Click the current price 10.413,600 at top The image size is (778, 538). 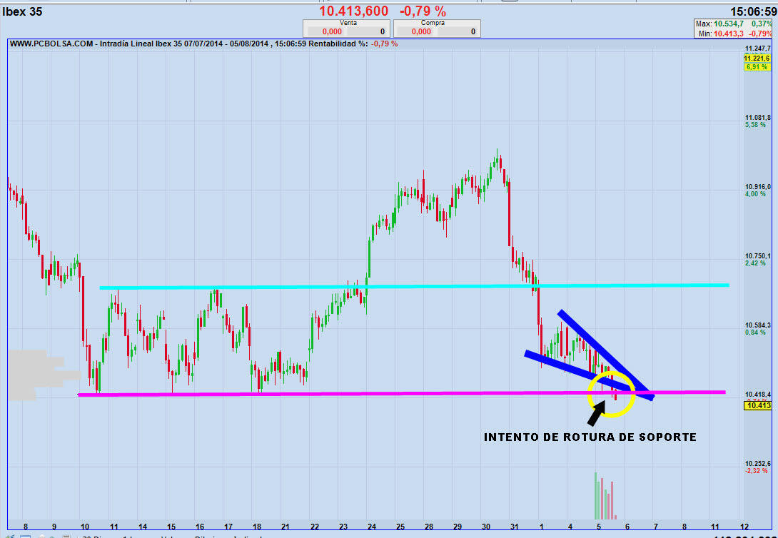click(x=354, y=11)
